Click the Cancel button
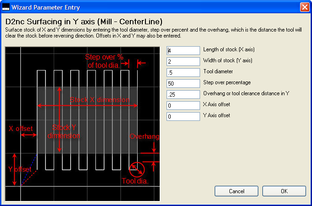Image resolution: width=312 pixels, height=206 pixels. pos(236,191)
